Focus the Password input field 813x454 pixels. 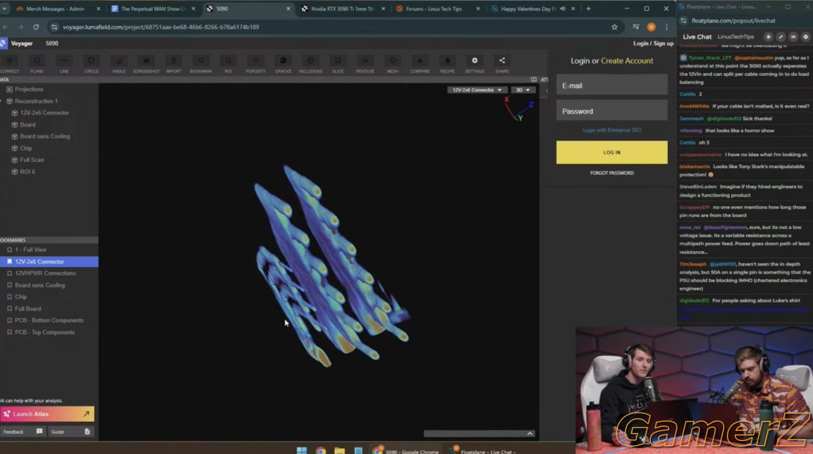point(612,111)
